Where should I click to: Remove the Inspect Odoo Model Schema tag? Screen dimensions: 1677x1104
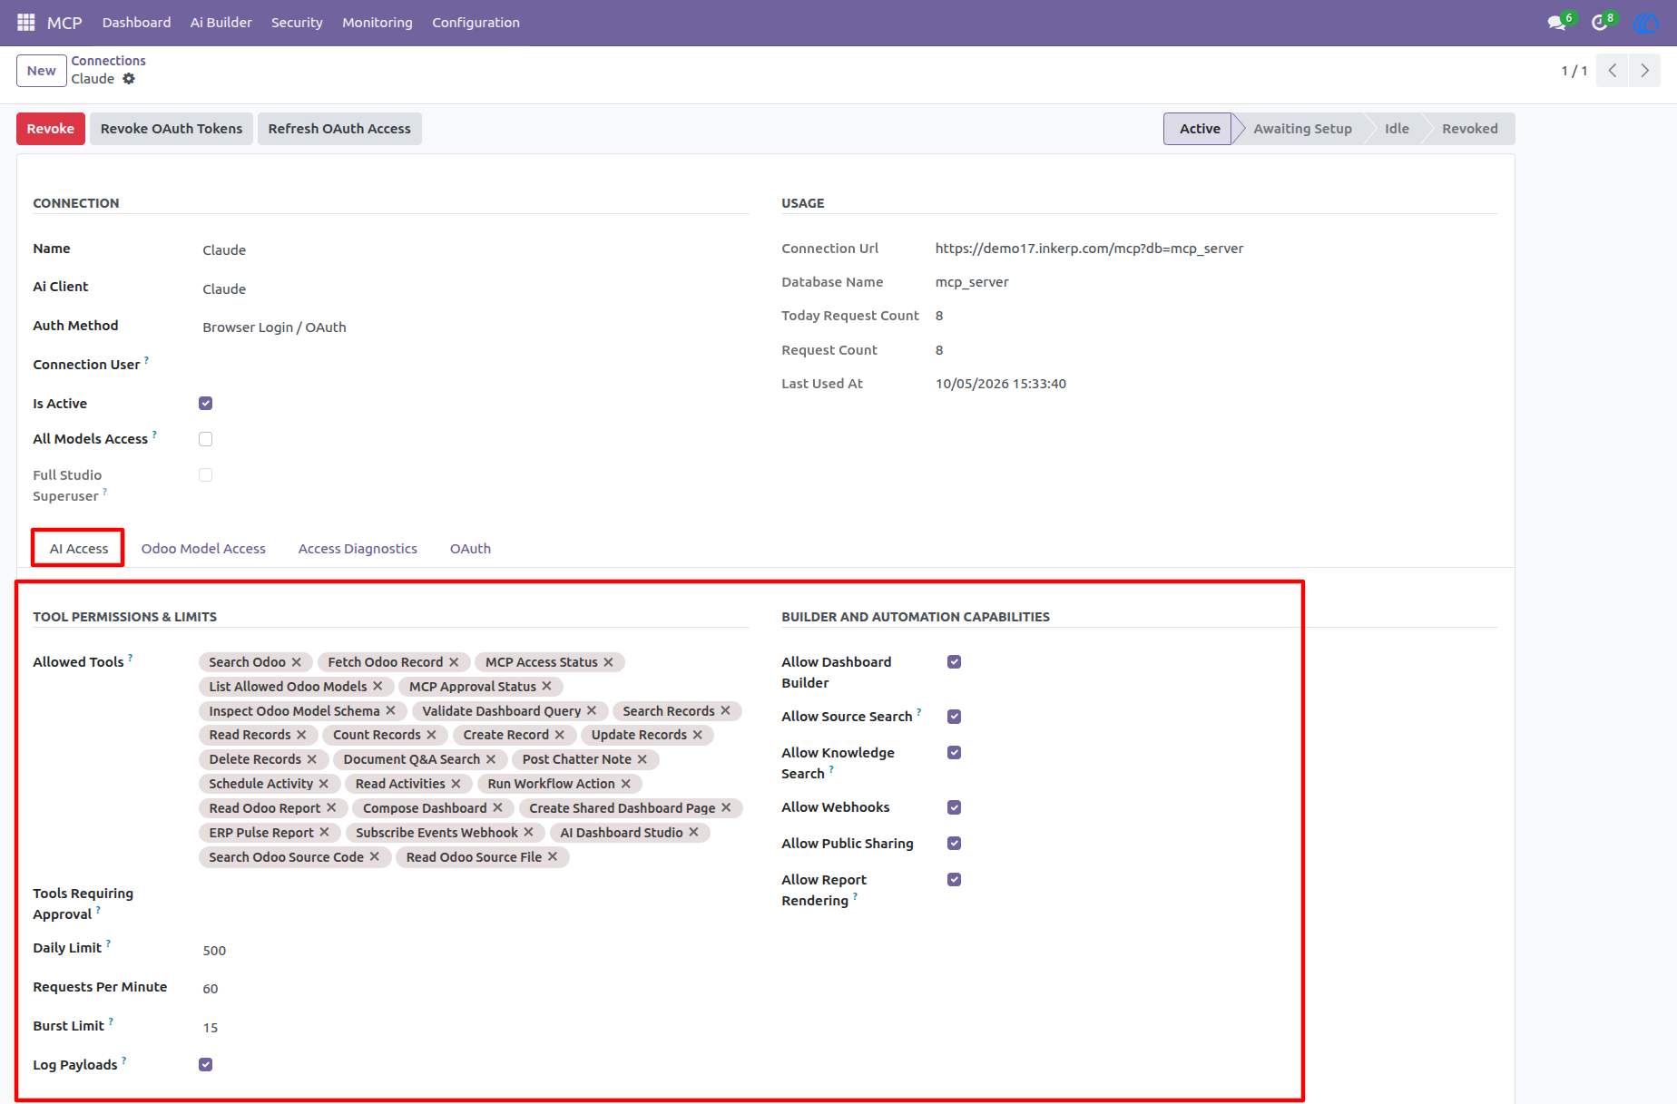(x=390, y=711)
